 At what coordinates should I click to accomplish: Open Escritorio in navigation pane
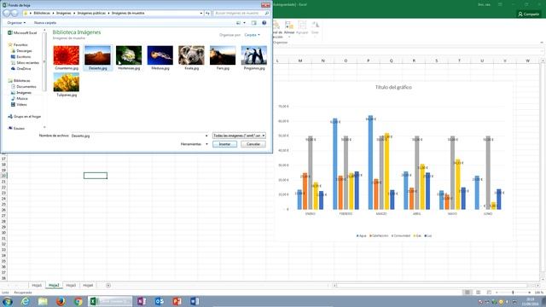(x=20, y=57)
